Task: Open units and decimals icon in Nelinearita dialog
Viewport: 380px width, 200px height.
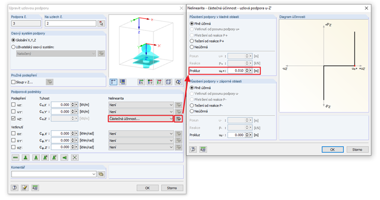Action: (x=203, y=149)
